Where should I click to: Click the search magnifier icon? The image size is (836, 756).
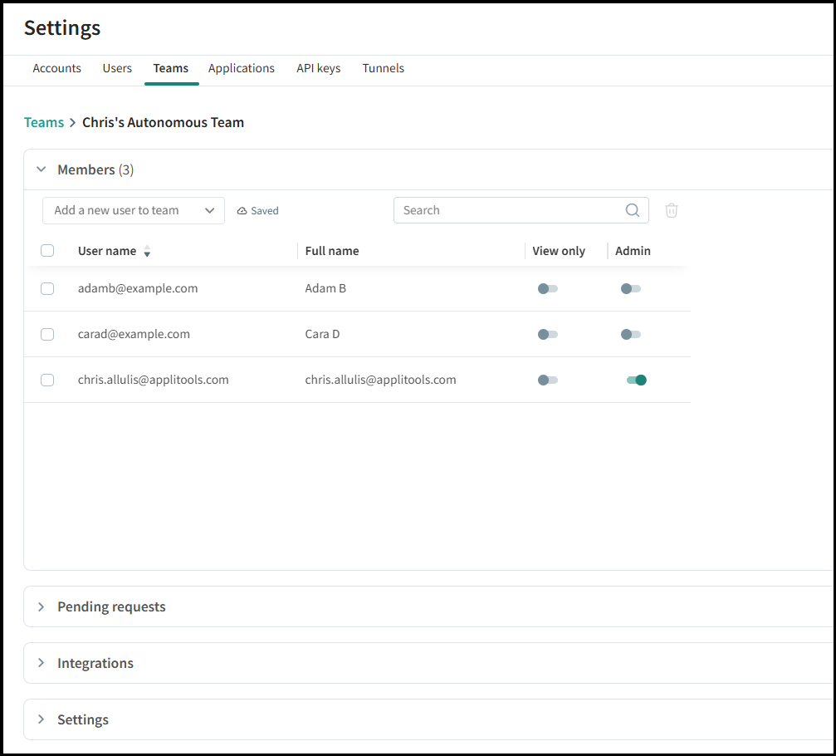tap(633, 210)
